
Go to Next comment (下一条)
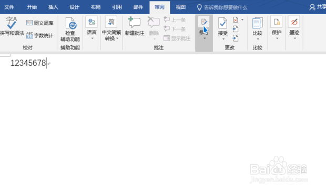point(175,29)
